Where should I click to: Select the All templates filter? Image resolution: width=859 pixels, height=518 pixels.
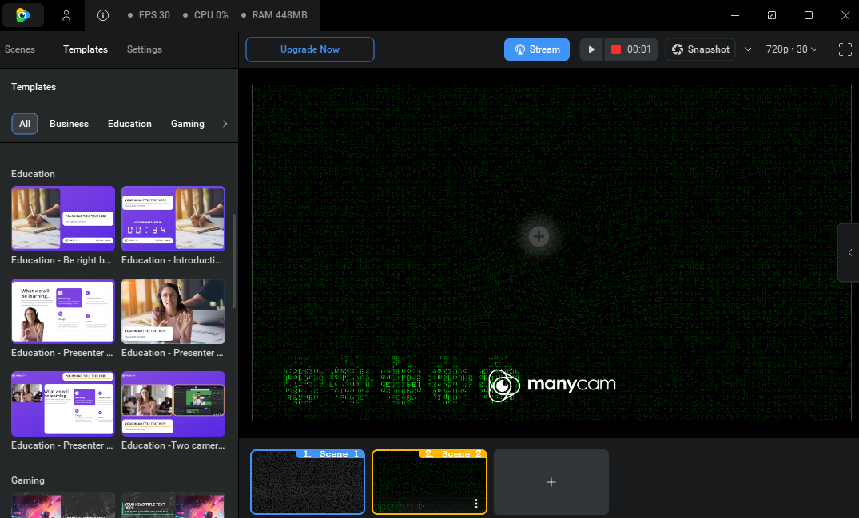pos(24,124)
